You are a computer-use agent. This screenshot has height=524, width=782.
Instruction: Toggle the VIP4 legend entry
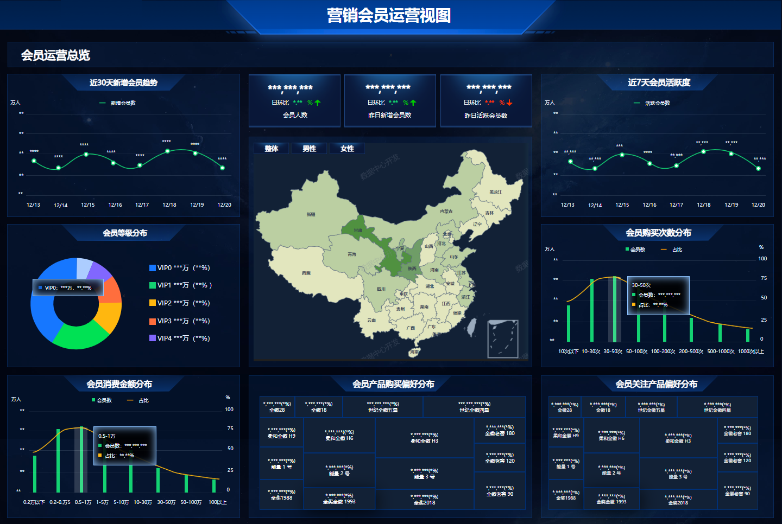pos(179,338)
